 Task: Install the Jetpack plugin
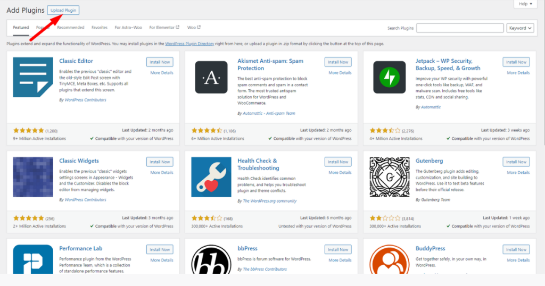point(516,62)
